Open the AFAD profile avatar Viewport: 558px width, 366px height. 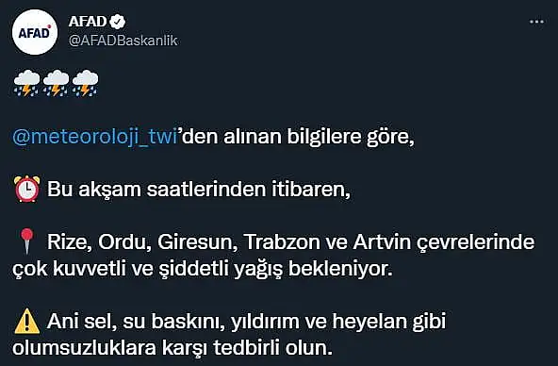[35, 32]
